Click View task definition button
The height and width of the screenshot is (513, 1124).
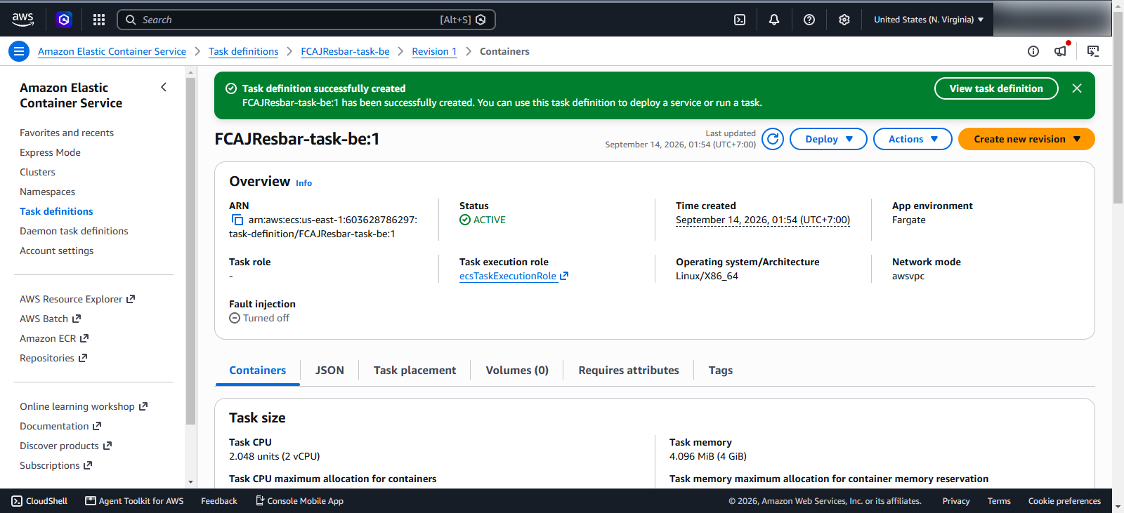[x=996, y=88]
